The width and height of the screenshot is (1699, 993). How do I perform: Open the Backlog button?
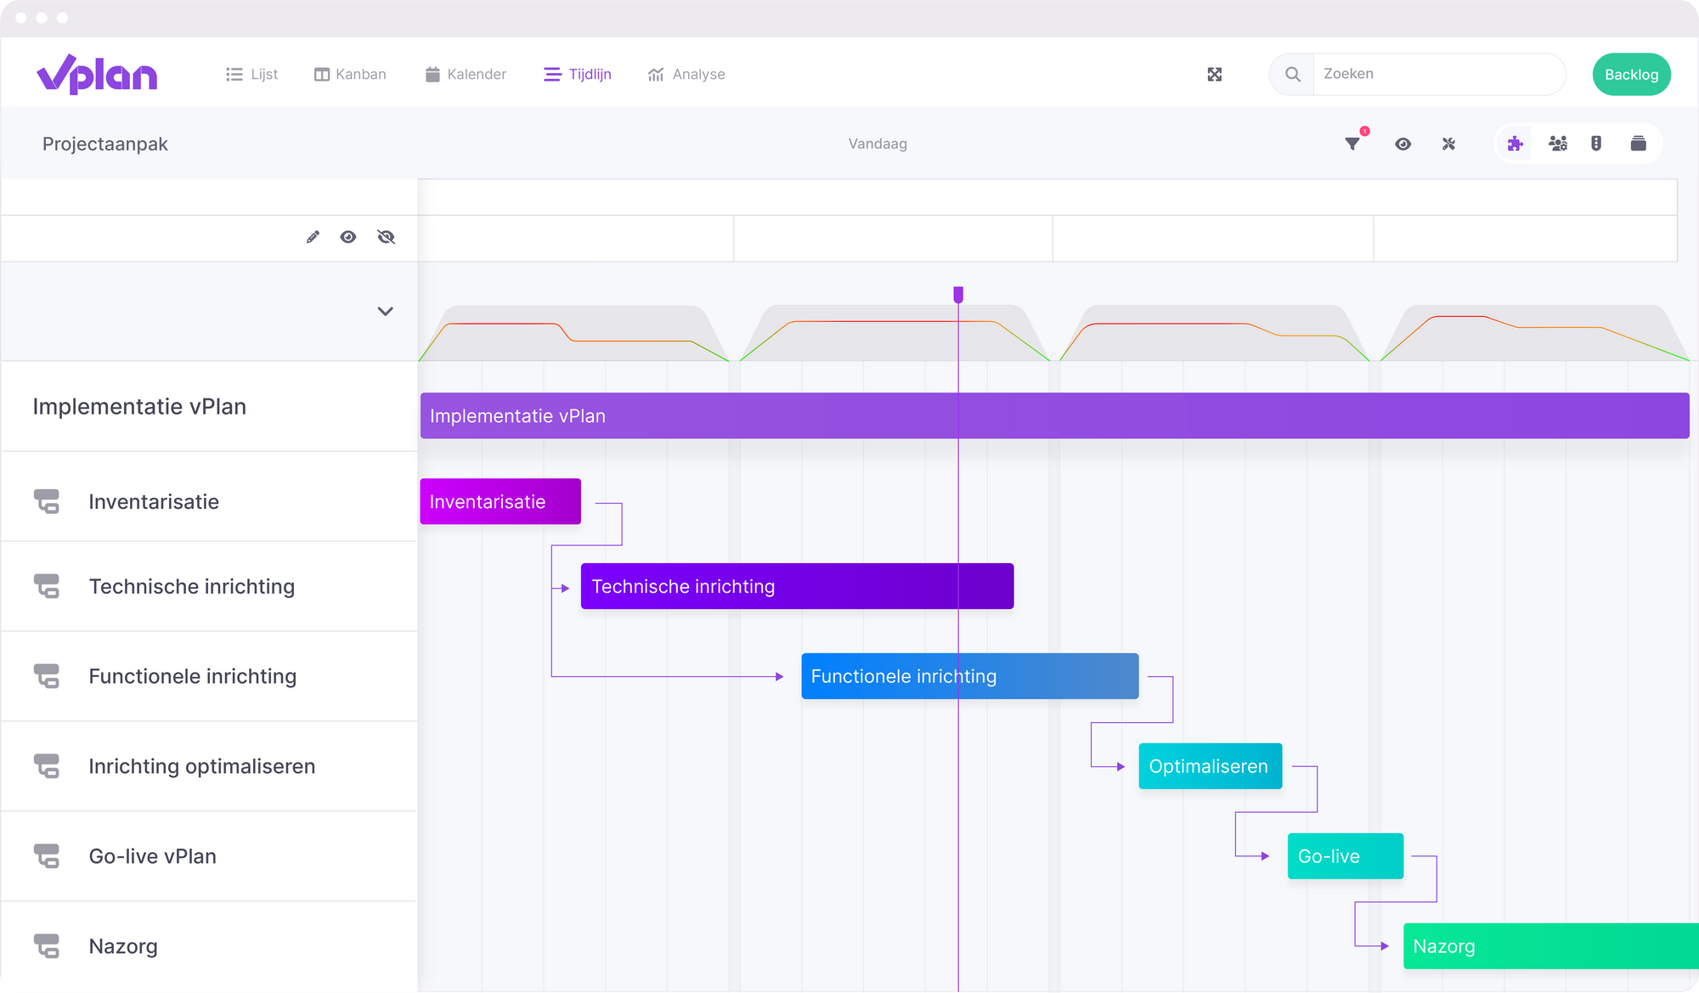pos(1631,75)
